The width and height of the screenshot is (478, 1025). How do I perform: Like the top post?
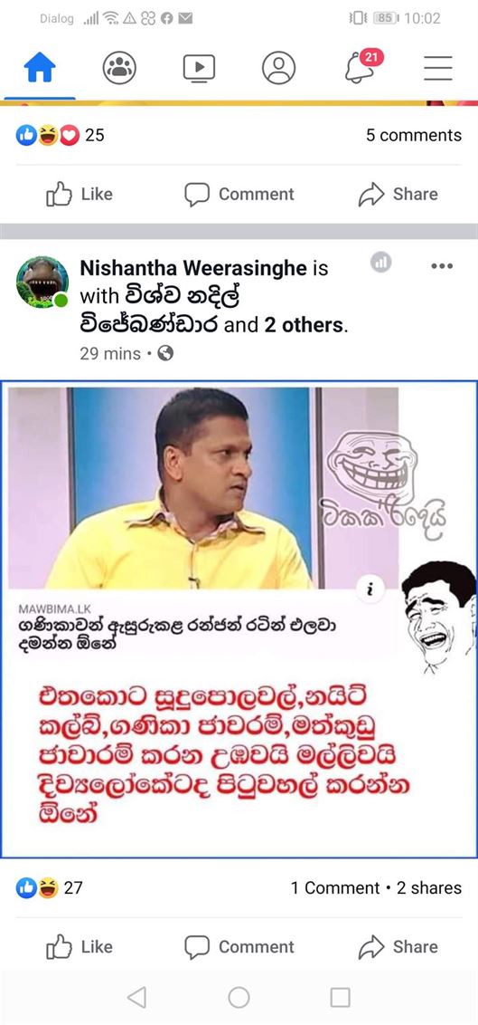(79, 194)
